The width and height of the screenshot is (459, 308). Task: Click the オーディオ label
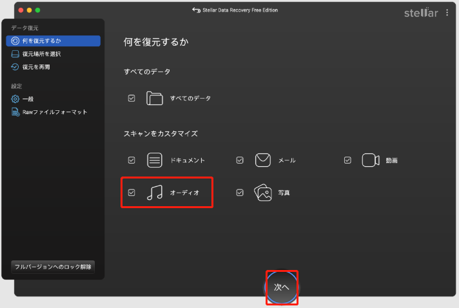point(184,193)
